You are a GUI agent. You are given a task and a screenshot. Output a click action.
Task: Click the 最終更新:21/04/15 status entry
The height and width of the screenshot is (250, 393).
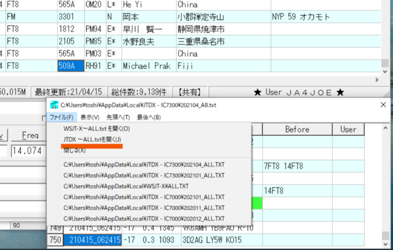[x=68, y=92]
